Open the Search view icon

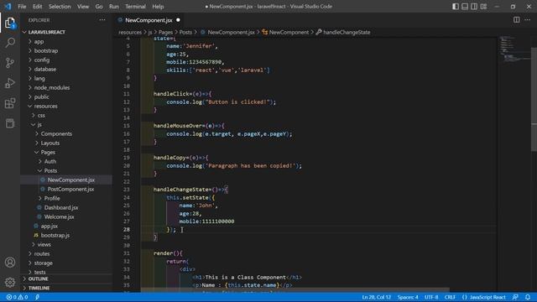10,43
